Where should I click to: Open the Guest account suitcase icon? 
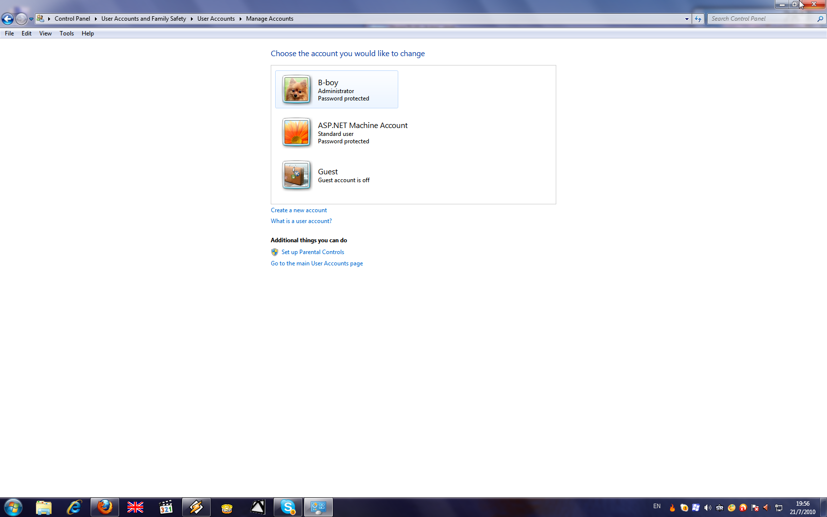pos(296,175)
